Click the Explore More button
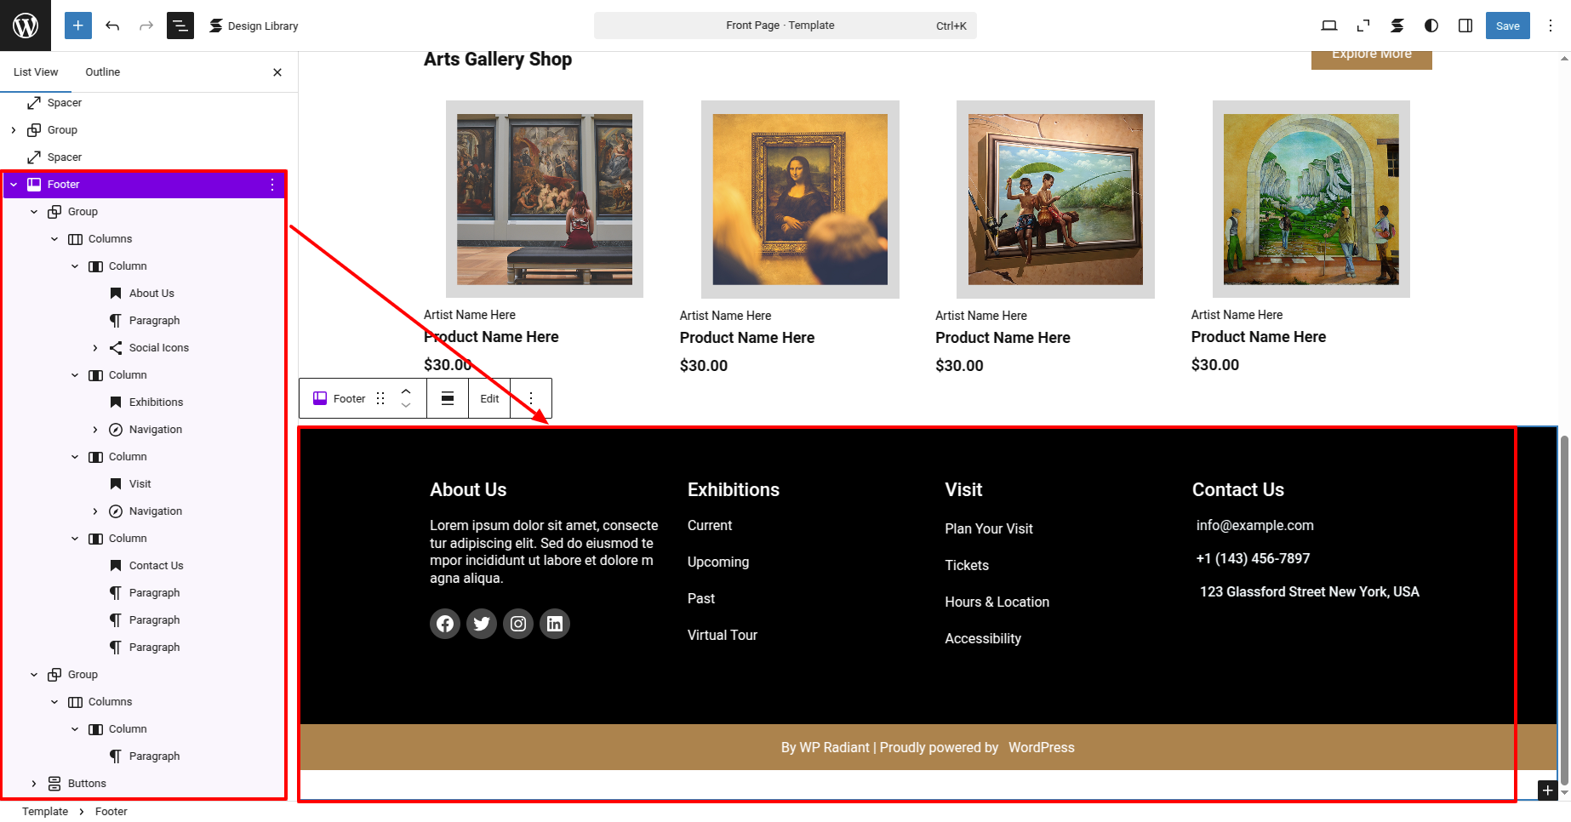 [x=1372, y=58]
